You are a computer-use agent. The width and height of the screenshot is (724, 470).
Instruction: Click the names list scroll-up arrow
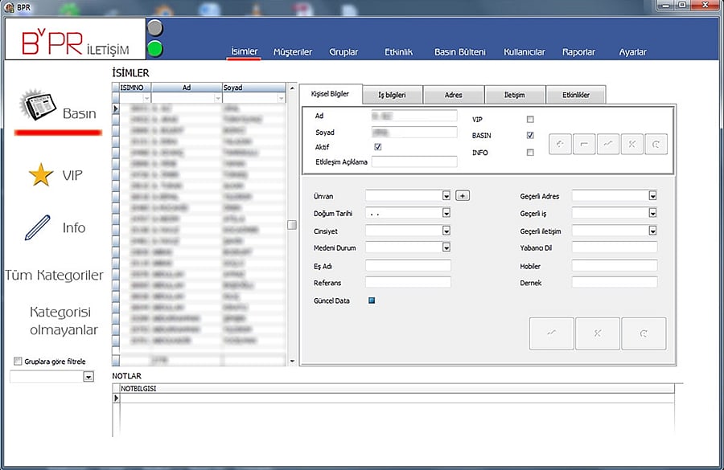(x=292, y=88)
